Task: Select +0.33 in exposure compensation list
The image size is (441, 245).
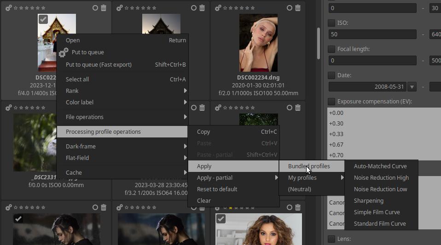Action: (337, 134)
